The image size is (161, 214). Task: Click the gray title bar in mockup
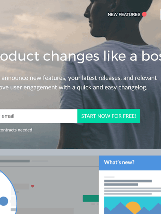point(15,161)
